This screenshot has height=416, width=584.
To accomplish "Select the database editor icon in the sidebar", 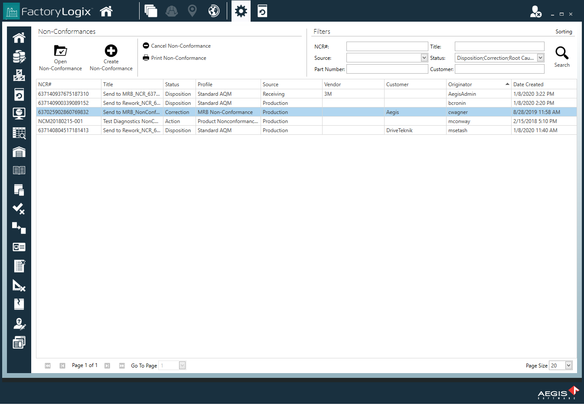I will click(x=19, y=56).
